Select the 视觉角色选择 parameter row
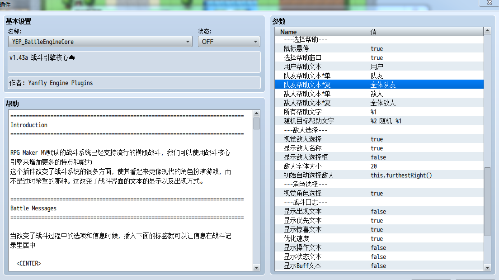 click(379, 193)
